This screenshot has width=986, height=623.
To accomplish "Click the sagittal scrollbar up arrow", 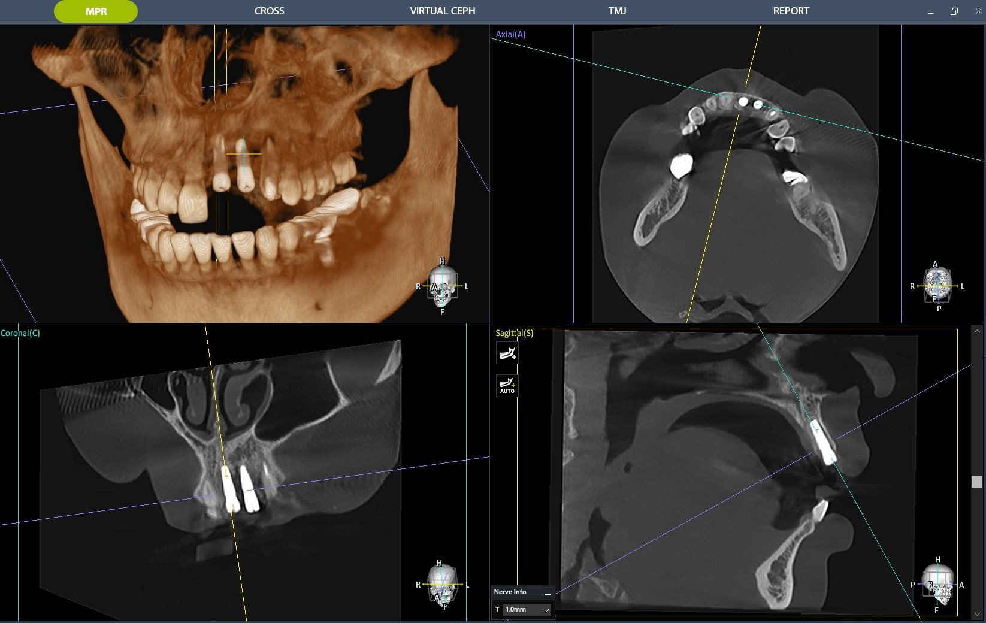I will [x=977, y=331].
